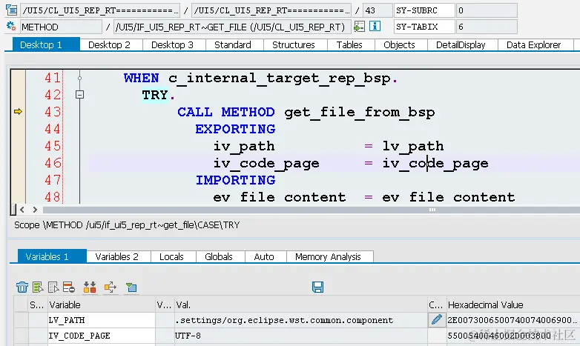The height and width of the screenshot is (346, 580).
Task: Click the IMPORTING keyword on line 47
Action: click(x=235, y=179)
